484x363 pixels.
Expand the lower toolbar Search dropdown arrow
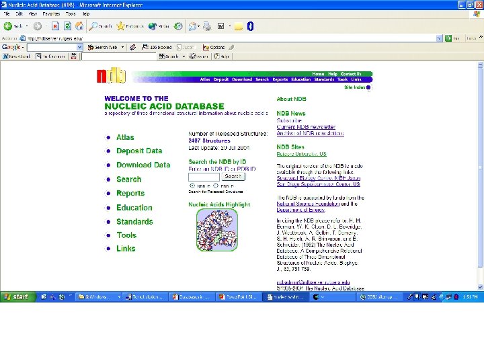point(184,56)
